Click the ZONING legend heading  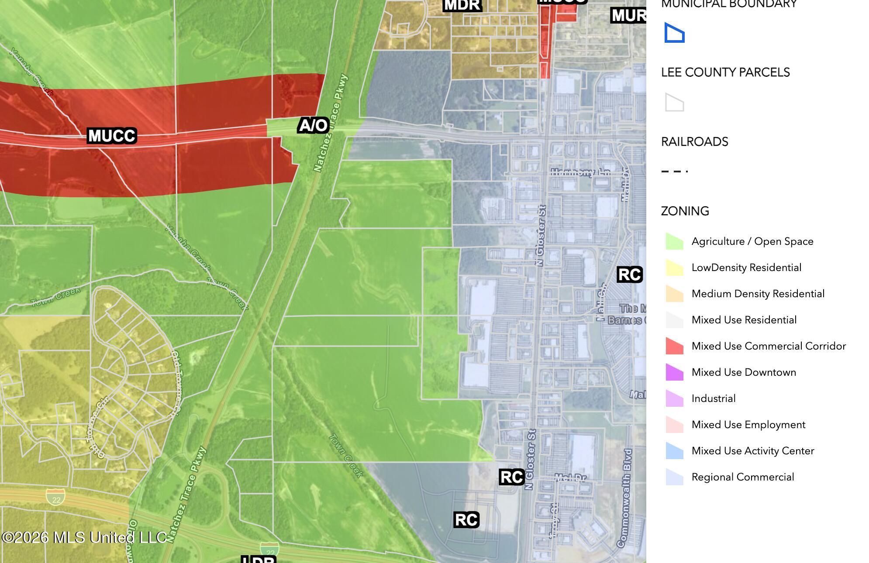(685, 211)
